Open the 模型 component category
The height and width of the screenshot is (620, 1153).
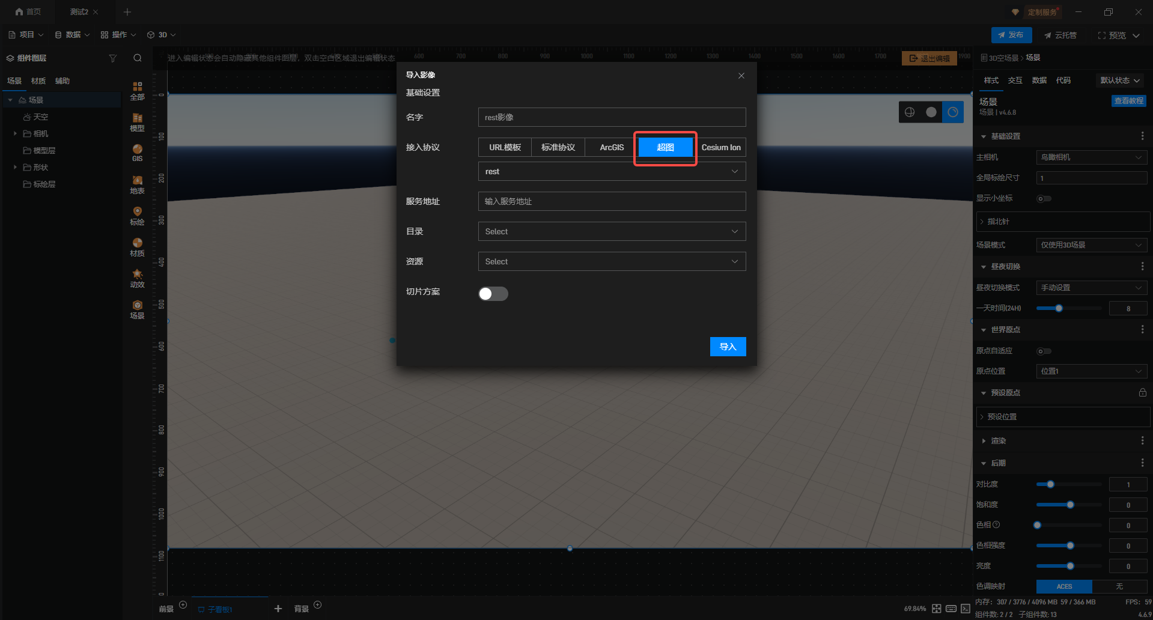pos(137,122)
